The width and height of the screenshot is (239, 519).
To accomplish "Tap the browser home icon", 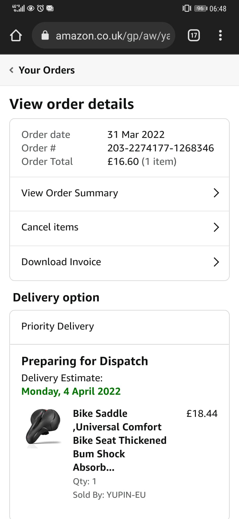I will [x=16, y=36].
